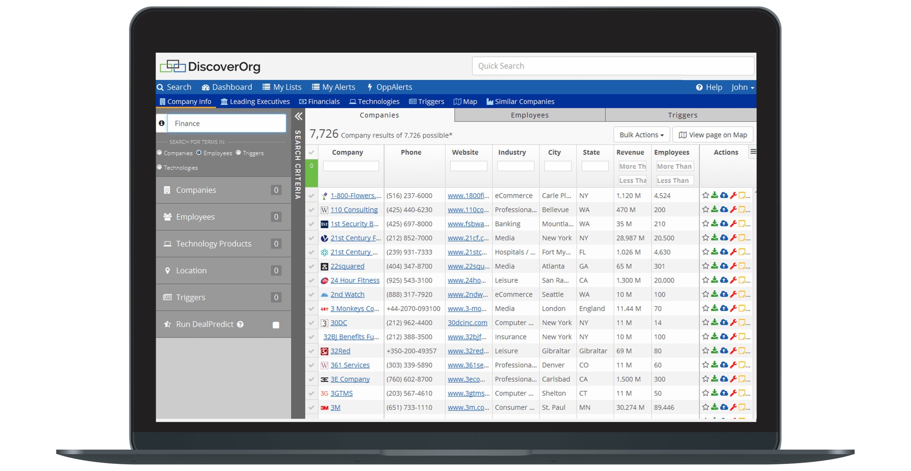The height and width of the screenshot is (471, 911).
Task: Select the Employees search term radio
Action: pyautogui.click(x=199, y=153)
